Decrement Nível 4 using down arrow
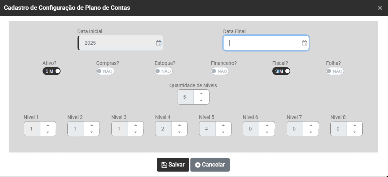Image resolution: width=388 pixels, height=177 pixels. 179,132
